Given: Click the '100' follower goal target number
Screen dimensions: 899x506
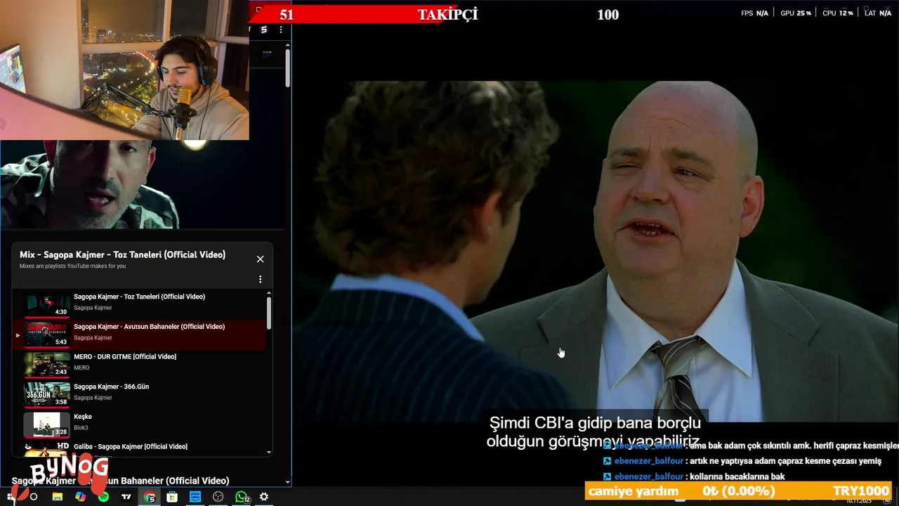Looking at the screenshot, I should tap(608, 15).
